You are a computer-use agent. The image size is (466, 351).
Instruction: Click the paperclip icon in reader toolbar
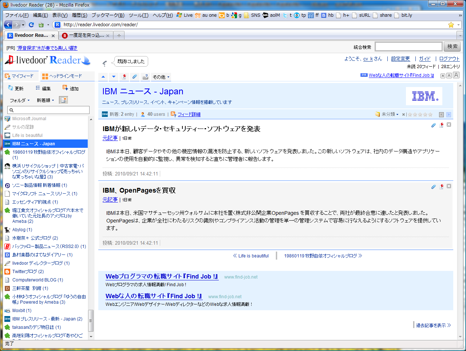pos(135,77)
